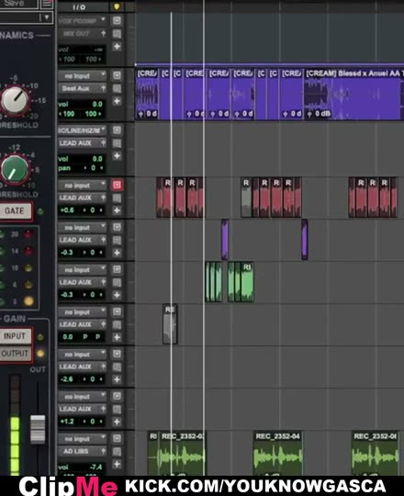The image size is (404, 496).
Task: Open the Beat Aux output selector
Action: pos(83,88)
